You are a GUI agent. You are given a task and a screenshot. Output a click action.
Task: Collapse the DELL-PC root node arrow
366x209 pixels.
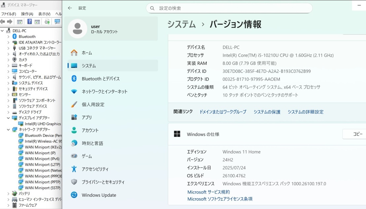click(x=2, y=31)
